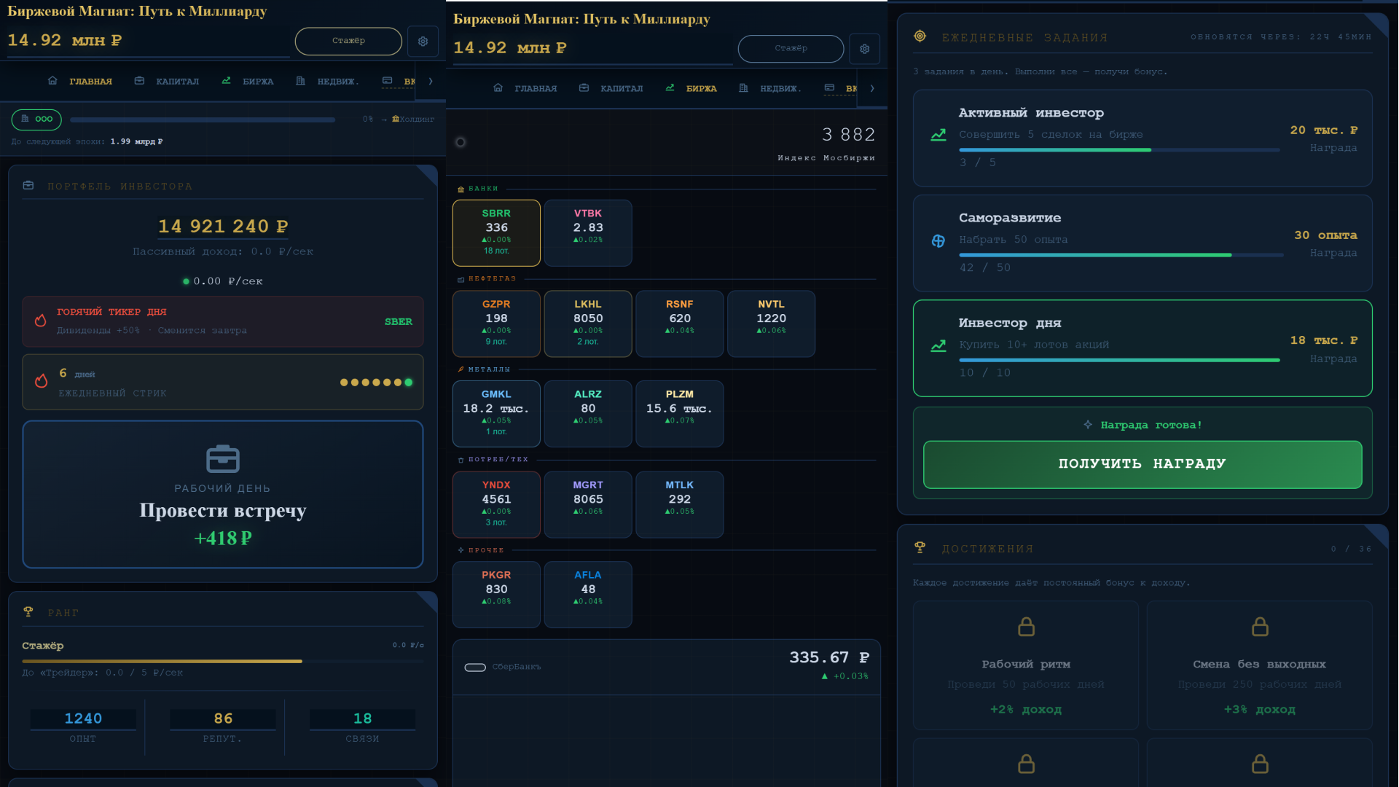Click lock icon on Смена без выходных achievement
Viewport: 1399px width, 787px height.
coord(1260,627)
